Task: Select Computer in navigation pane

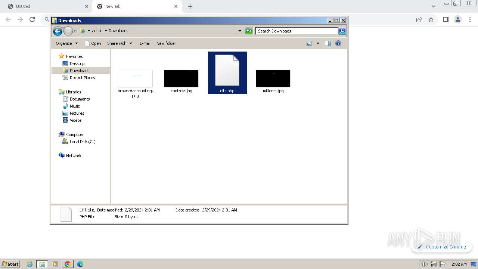Action: click(75, 134)
